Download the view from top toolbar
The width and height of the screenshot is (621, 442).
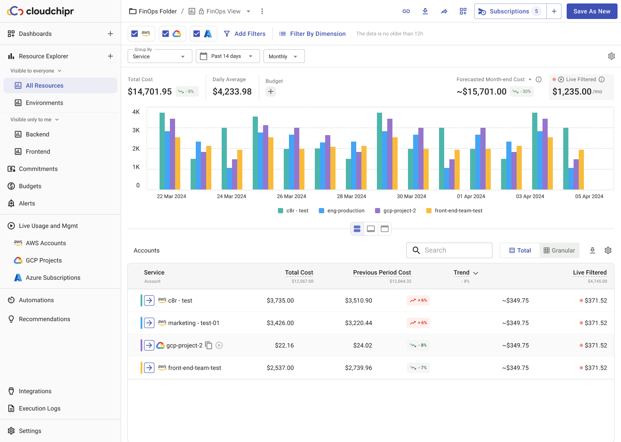[425, 11]
